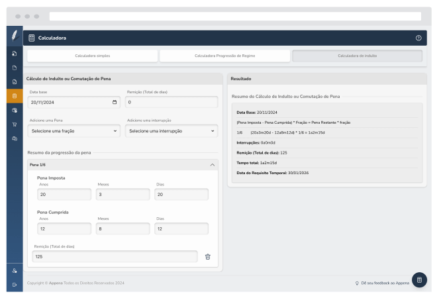Collapse the Pena 1/6 section

pos(212,165)
